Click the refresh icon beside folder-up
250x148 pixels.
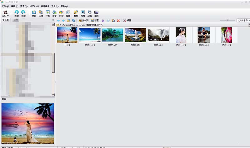point(73,21)
